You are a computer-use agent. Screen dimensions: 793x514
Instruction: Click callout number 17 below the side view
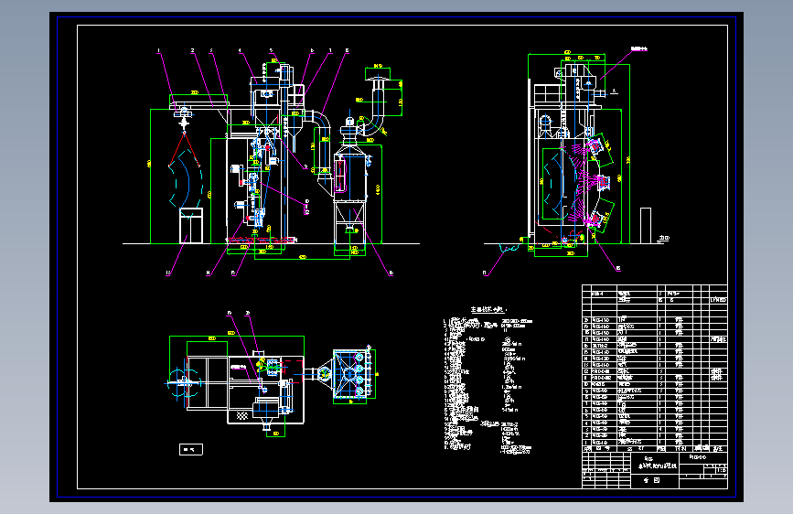pos(485,273)
